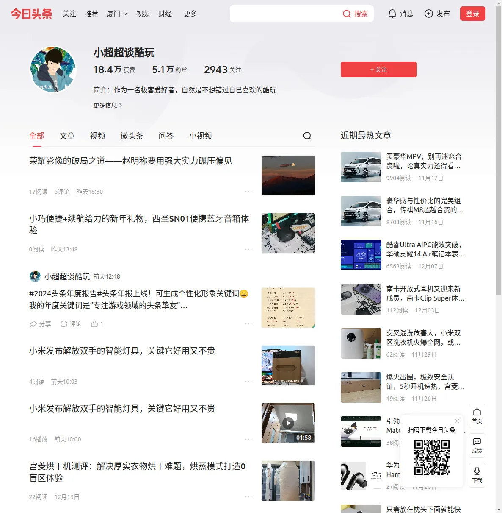Click the profile avatar of 小超超谈酷玩

[53, 70]
